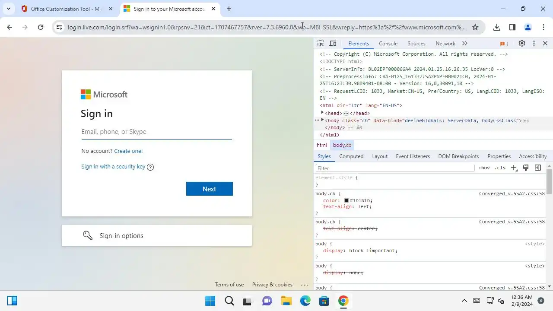
Task: Click the issues counter badge in DevTools
Action: click(x=504, y=44)
